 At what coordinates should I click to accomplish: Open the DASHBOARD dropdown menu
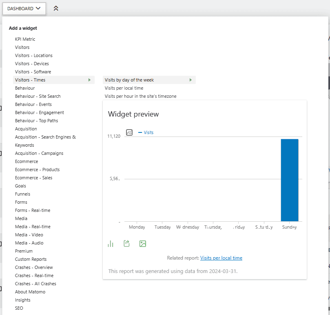click(x=24, y=8)
